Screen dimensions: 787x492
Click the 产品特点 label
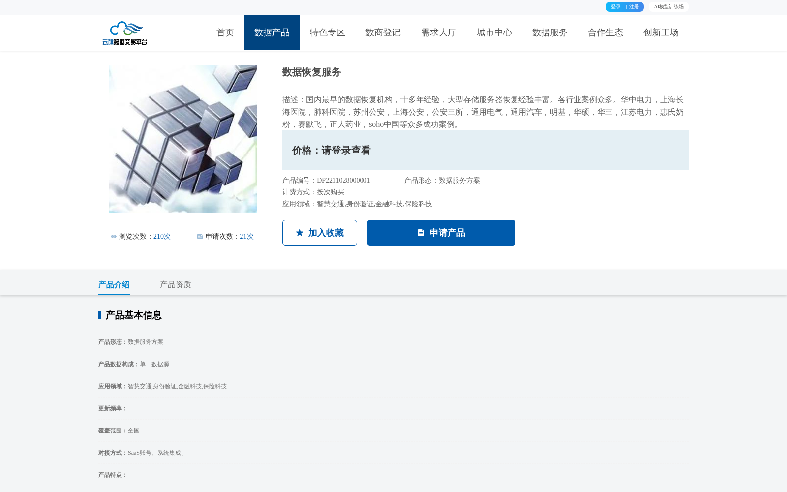[x=113, y=475]
